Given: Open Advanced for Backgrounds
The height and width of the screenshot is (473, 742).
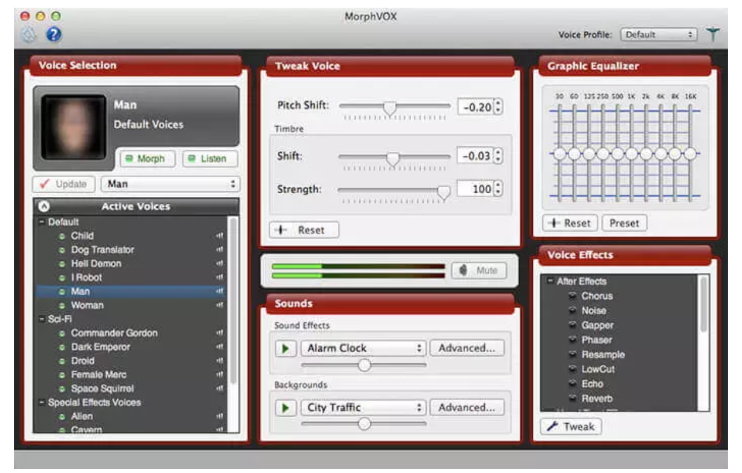Looking at the screenshot, I should [467, 408].
